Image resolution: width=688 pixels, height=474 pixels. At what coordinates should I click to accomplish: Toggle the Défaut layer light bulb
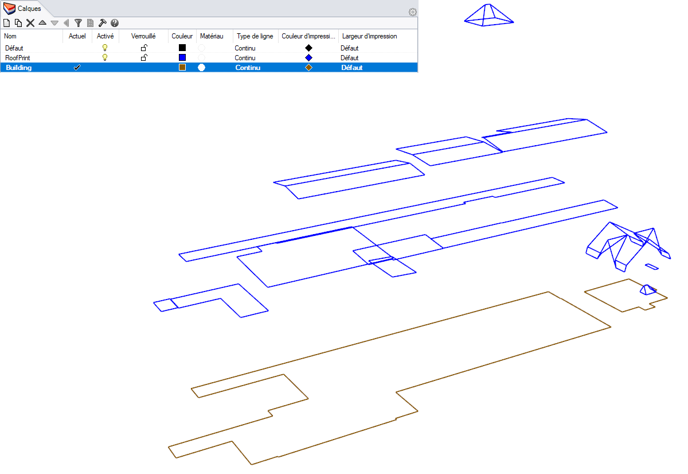tap(105, 48)
